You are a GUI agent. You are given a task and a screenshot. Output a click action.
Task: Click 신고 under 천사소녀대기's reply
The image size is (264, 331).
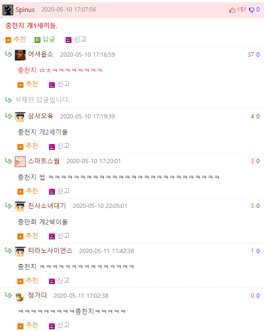point(63,236)
